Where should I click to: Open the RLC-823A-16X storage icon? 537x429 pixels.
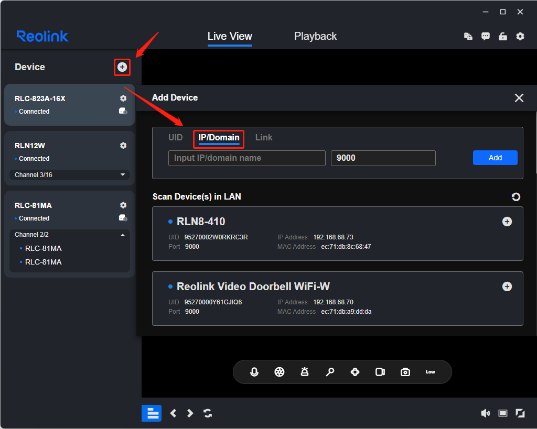coord(123,111)
